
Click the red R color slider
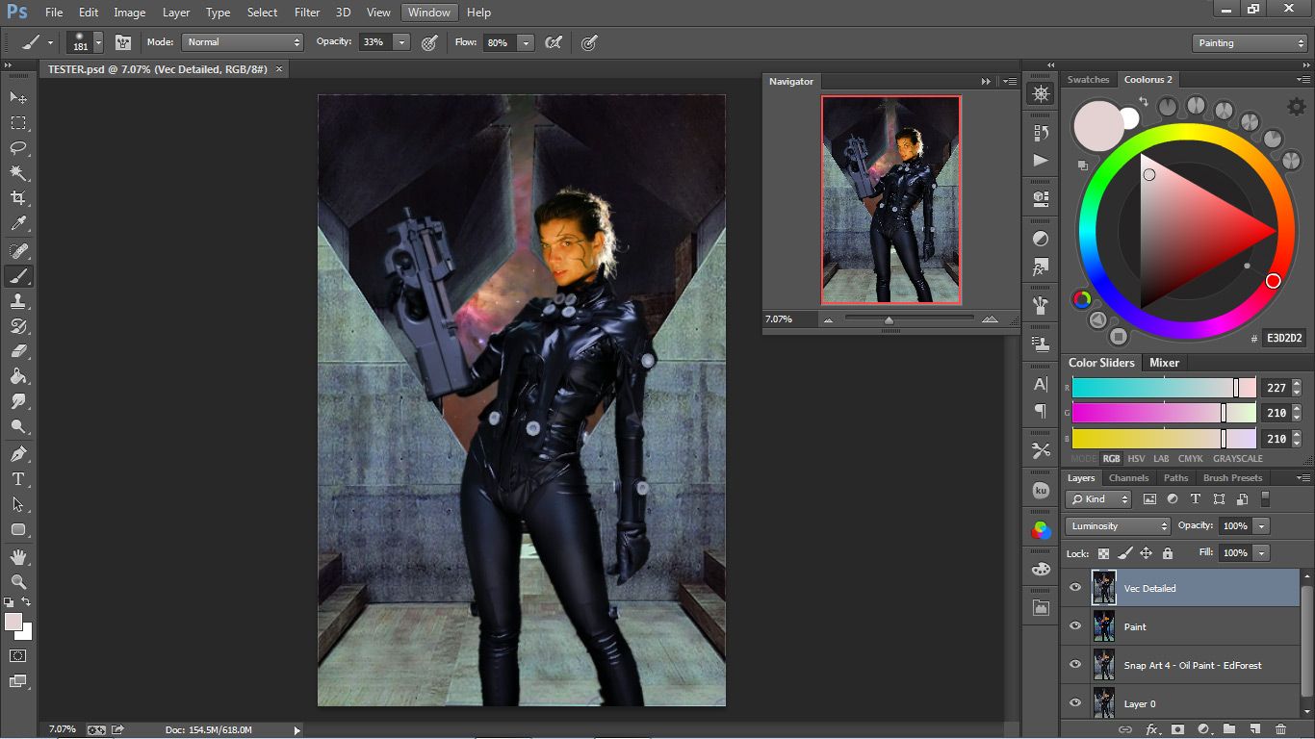[x=1163, y=388]
